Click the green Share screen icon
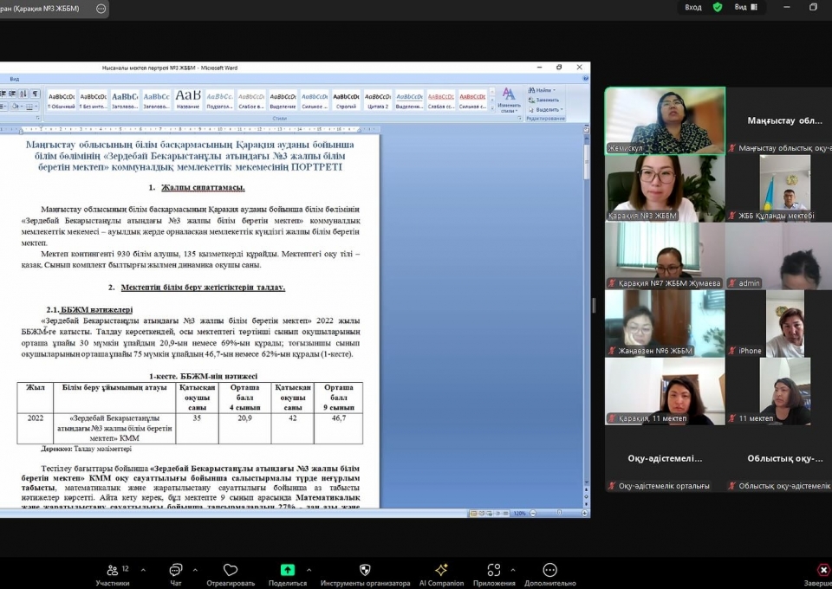 click(x=287, y=570)
